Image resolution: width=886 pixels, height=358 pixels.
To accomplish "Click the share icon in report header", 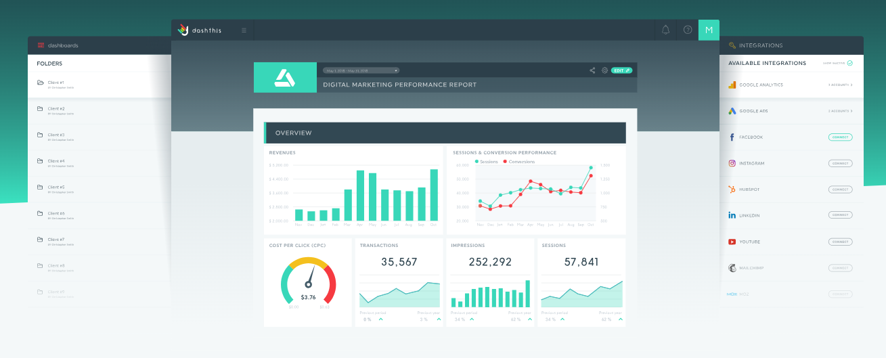I will tap(592, 70).
